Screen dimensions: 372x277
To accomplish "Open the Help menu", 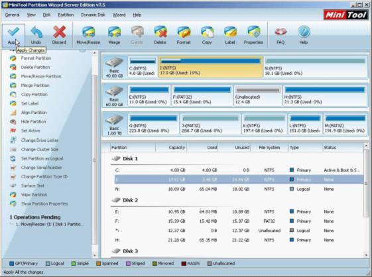I will tap(137, 15).
